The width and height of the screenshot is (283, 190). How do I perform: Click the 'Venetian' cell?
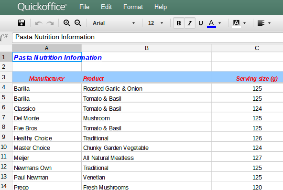pyautogui.click(x=147, y=177)
